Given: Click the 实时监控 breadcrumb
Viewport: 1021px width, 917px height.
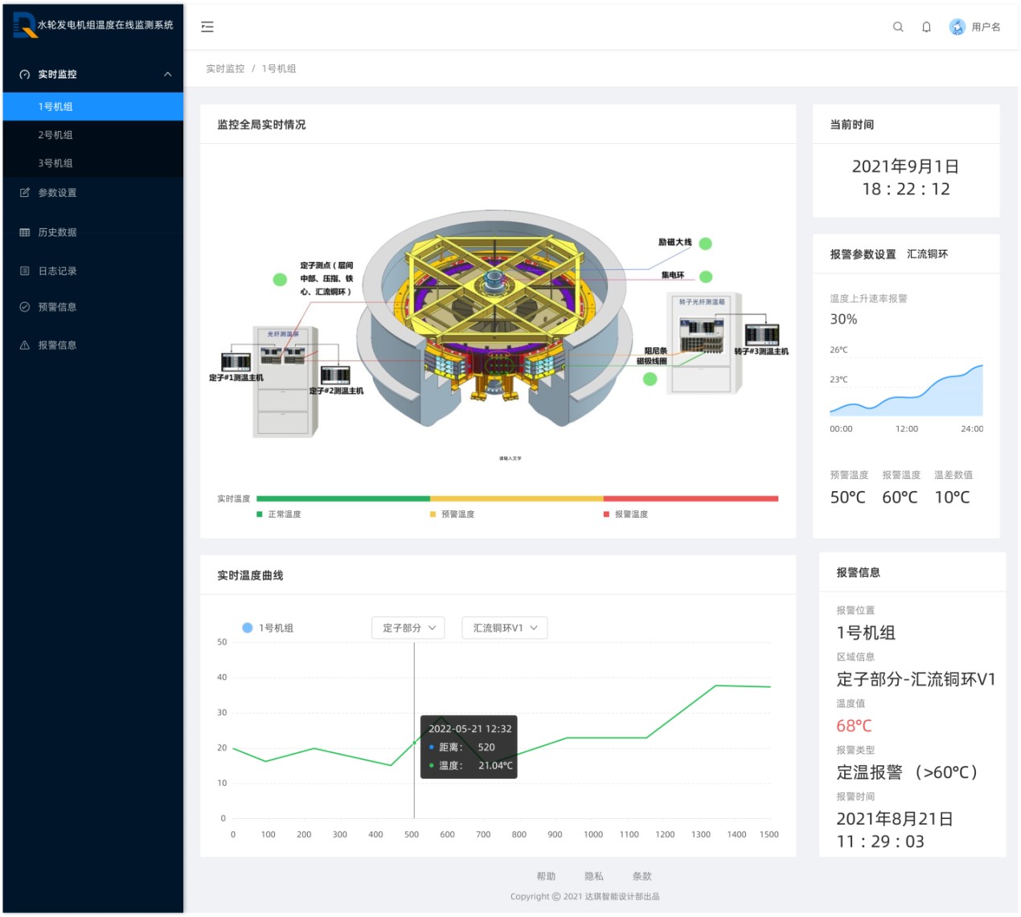Looking at the screenshot, I should [225, 69].
